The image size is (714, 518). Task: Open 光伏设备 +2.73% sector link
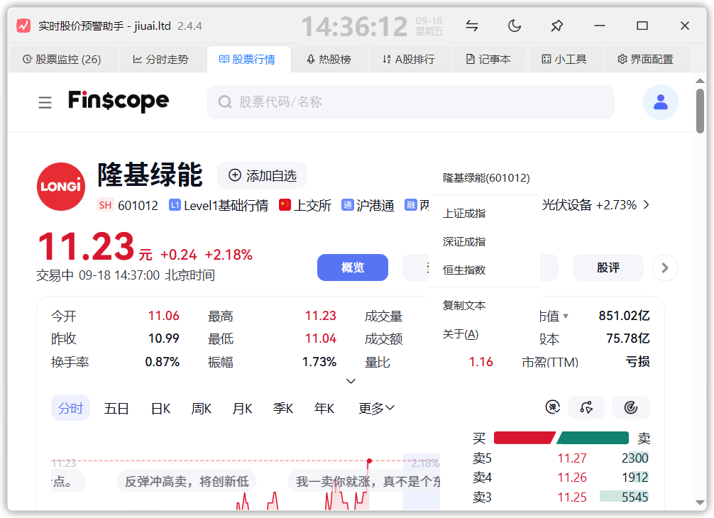pyautogui.click(x=589, y=205)
